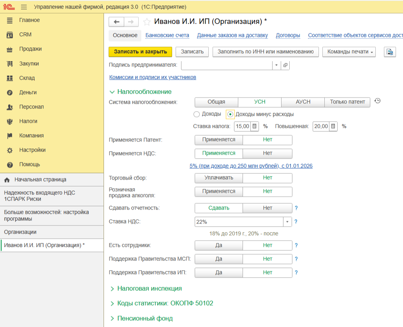Switch Есть сотрудники toggle to Да
The height and width of the screenshot is (327, 403).
218,245
